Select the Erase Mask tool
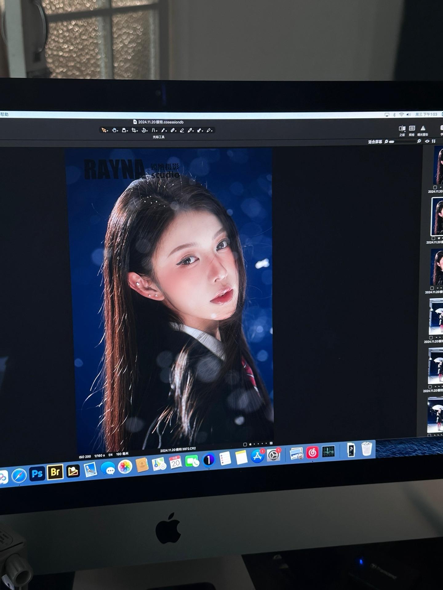443x590 pixels. pyautogui.click(x=182, y=130)
